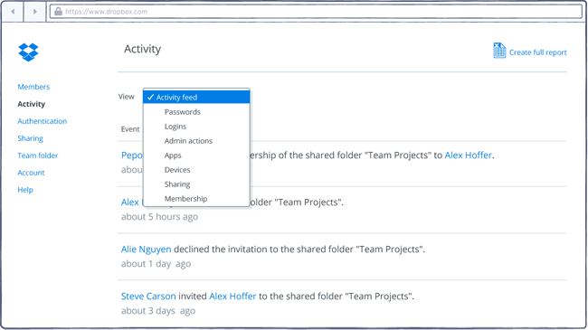
Task: Click the spreadsheet report icon
Action: pyautogui.click(x=499, y=51)
